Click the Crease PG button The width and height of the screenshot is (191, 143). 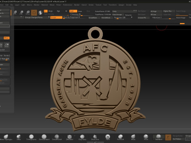point(144,17)
